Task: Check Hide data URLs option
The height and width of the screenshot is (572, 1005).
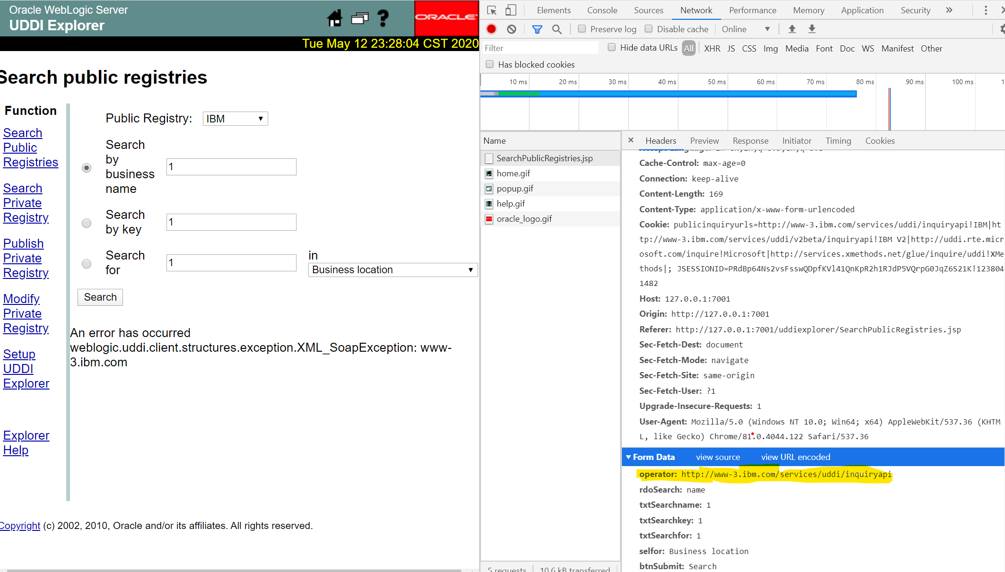Action: click(x=612, y=47)
